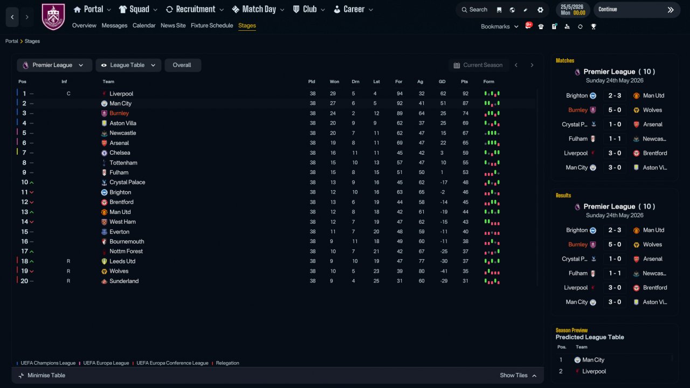Image resolution: width=690 pixels, height=388 pixels.
Task: Click West Ham team name in the table
Action: pos(122,222)
